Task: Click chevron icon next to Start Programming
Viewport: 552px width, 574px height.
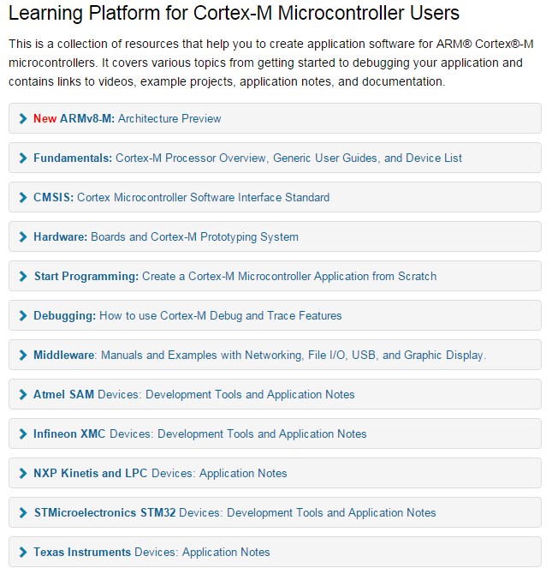Action: 23,277
